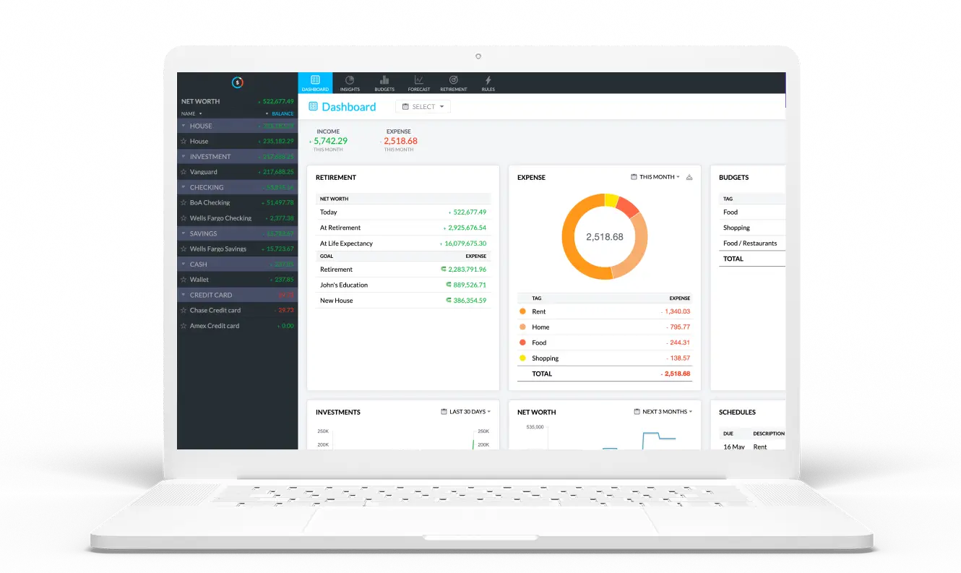Click the app logo in the sidebar
This screenshot has width=961, height=573.
[x=237, y=83]
